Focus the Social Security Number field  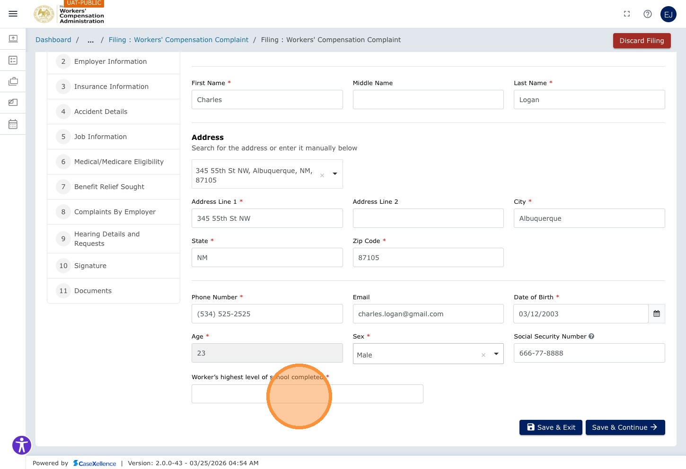589,353
